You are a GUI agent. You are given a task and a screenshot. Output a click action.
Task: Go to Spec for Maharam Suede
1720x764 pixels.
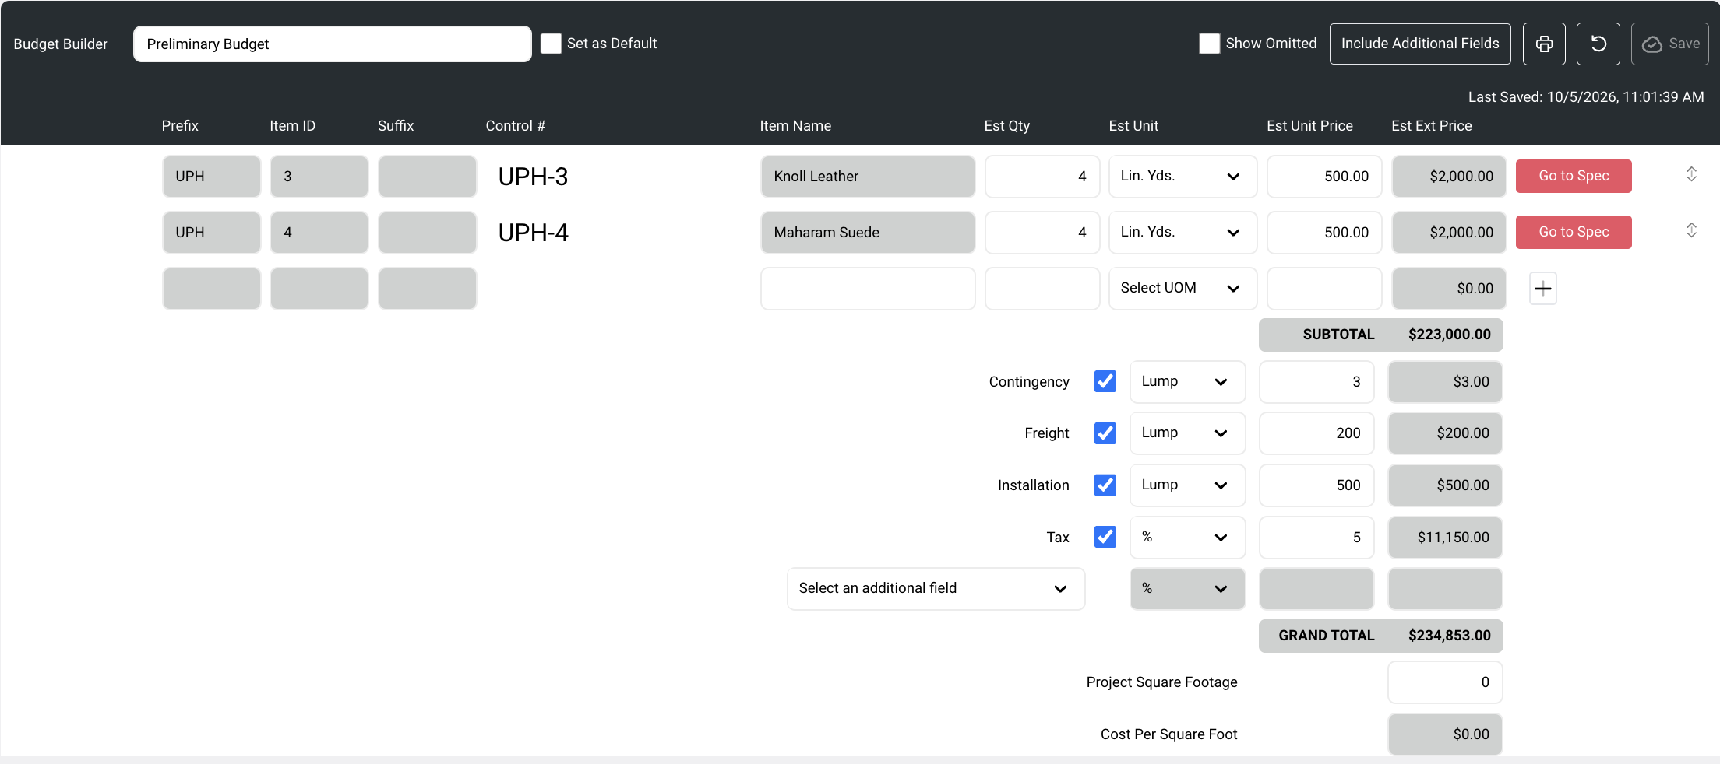[x=1574, y=232]
